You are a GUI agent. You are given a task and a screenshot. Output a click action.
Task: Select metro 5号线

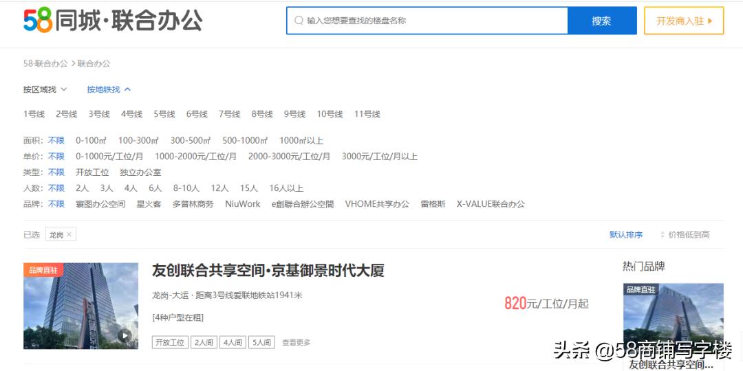click(164, 114)
